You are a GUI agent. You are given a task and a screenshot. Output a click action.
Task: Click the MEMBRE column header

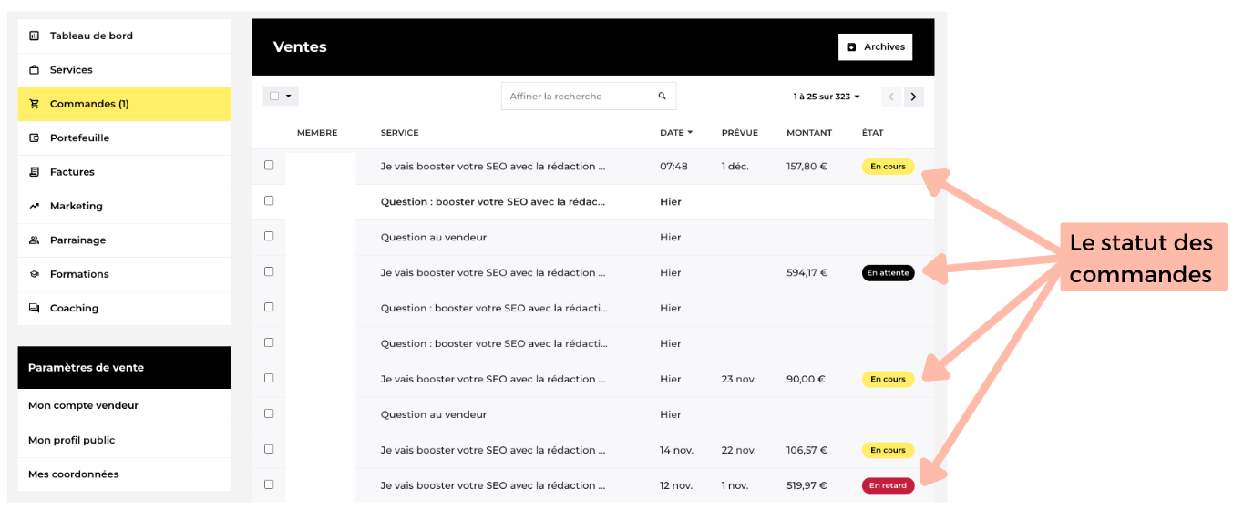317,133
